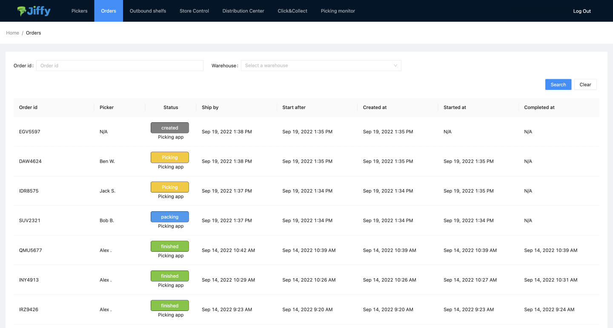The width and height of the screenshot is (613, 328).
Task: Click finished badge for order QMU5677
Action: [169, 246]
